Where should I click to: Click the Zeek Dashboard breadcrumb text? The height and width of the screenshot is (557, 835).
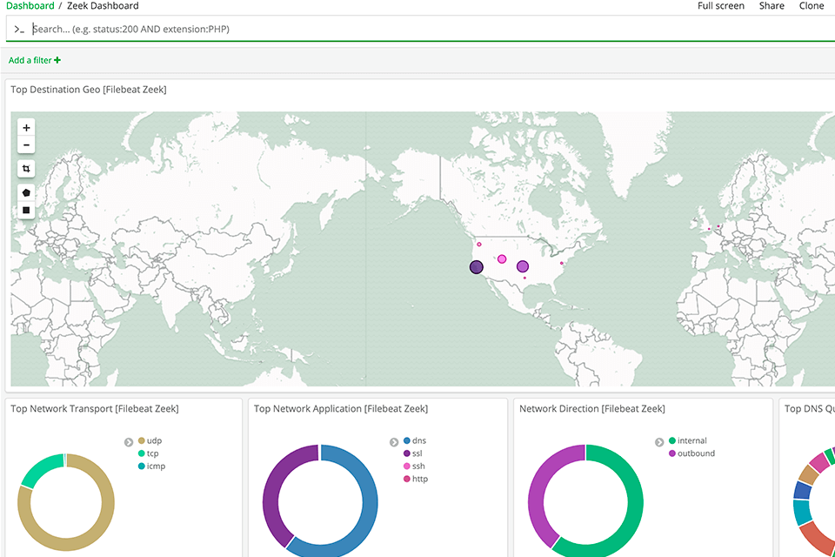[103, 6]
